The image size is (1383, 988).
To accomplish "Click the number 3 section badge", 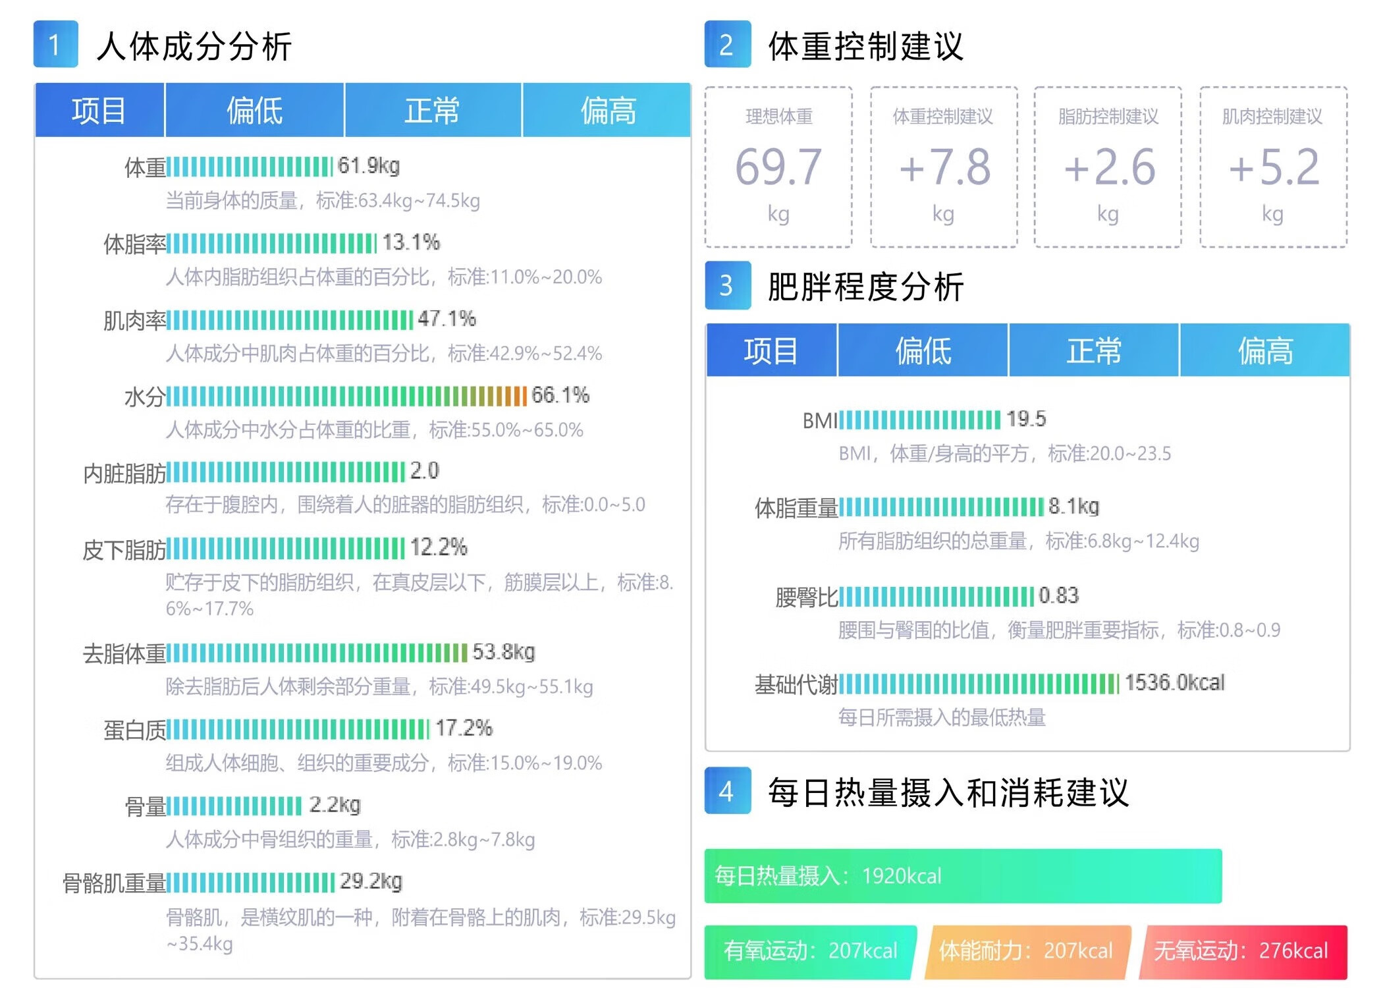I will pos(727,285).
